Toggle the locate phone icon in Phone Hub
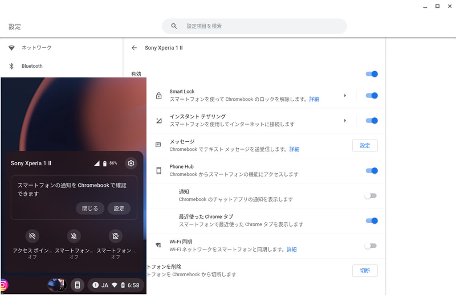Image resolution: width=456 pixels, height=295 pixels. (116, 236)
